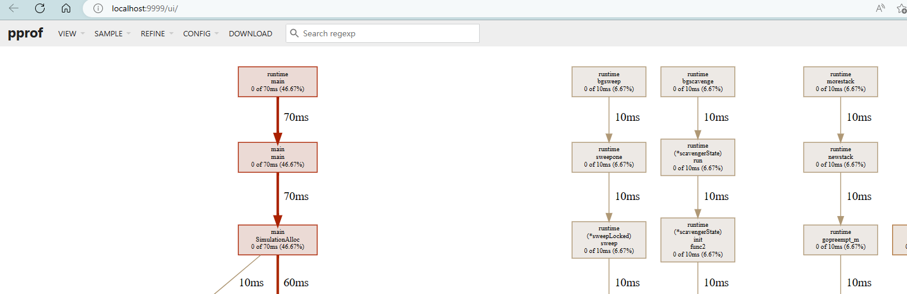This screenshot has height=294, width=907.
Task: Click magnifier icon in search box
Action: click(294, 33)
